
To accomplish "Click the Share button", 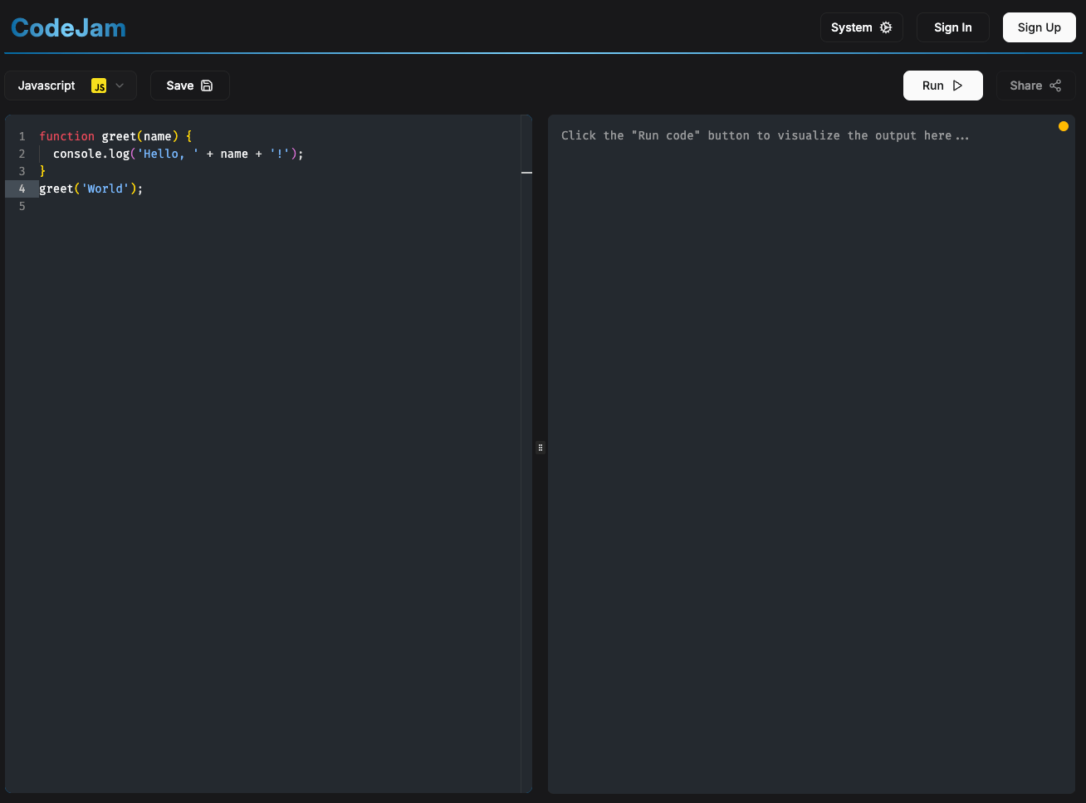I will click(x=1035, y=86).
